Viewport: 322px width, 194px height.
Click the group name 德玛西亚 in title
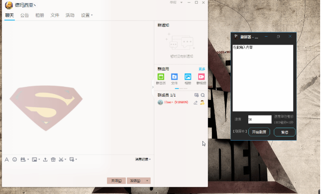point(25,5)
